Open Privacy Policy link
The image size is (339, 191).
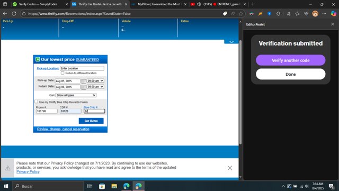click(28, 171)
